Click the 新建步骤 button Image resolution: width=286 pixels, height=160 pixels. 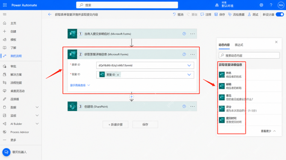point(115,125)
